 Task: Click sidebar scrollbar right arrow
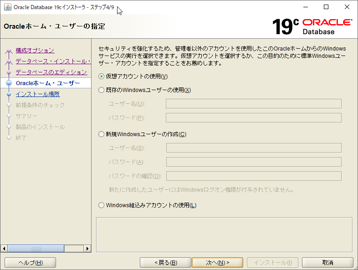pos(87,249)
